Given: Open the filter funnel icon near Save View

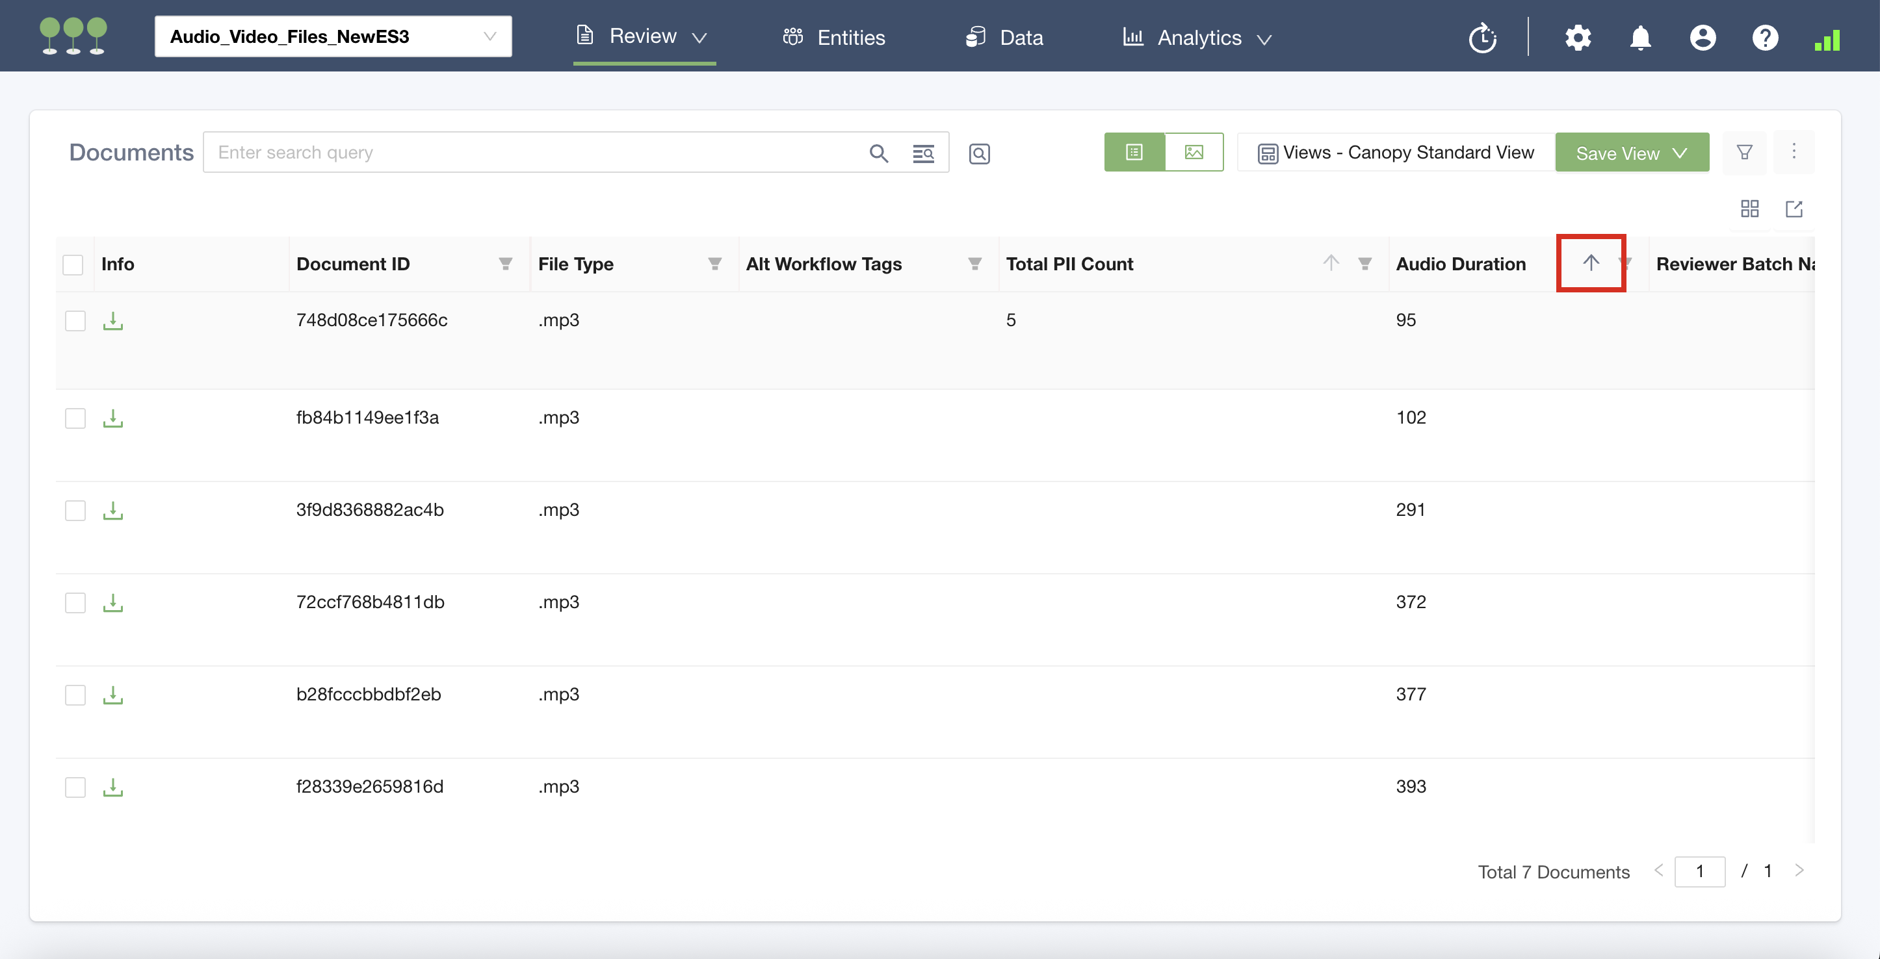Looking at the screenshot, I should tap(1743, 153).
